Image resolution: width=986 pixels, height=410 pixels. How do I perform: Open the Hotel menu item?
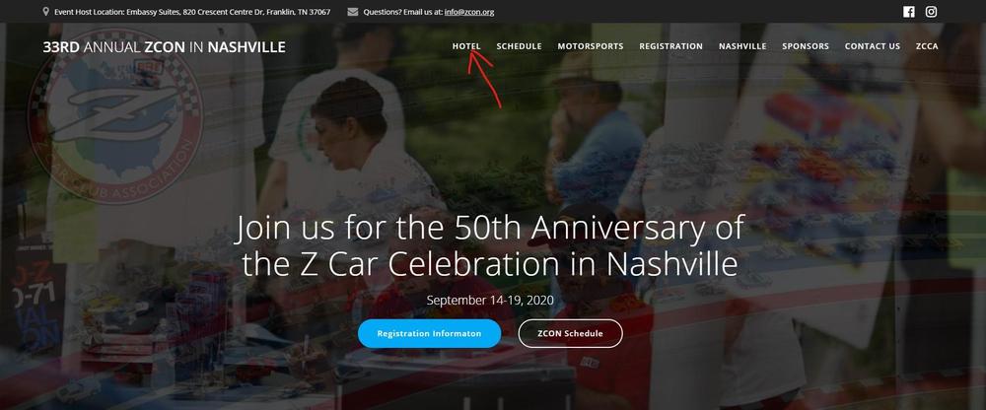point(466,46)
